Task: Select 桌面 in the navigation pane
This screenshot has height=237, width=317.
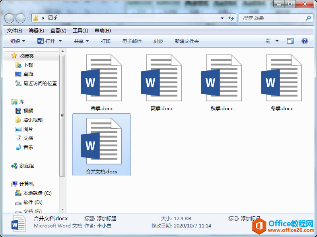Action: pyautogui.click(x=28, y=74)
